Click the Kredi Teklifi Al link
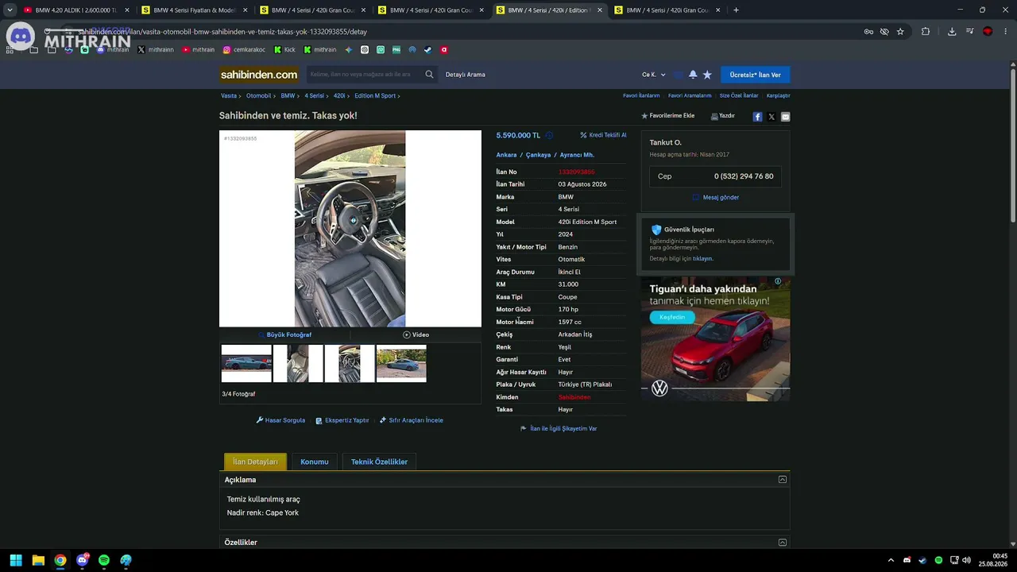Viewport: 1017px width, 572px height. point(604,135)
